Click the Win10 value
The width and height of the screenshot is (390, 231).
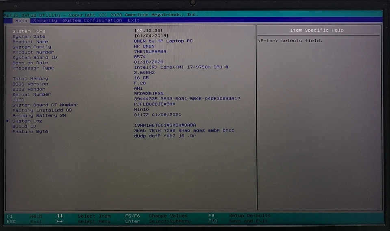pos(141,109)
